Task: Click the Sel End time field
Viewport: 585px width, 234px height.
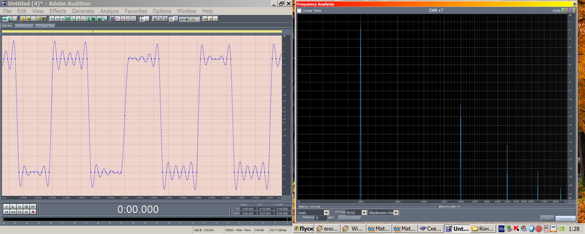Action: pyautogui.click(x=265, y=209)
